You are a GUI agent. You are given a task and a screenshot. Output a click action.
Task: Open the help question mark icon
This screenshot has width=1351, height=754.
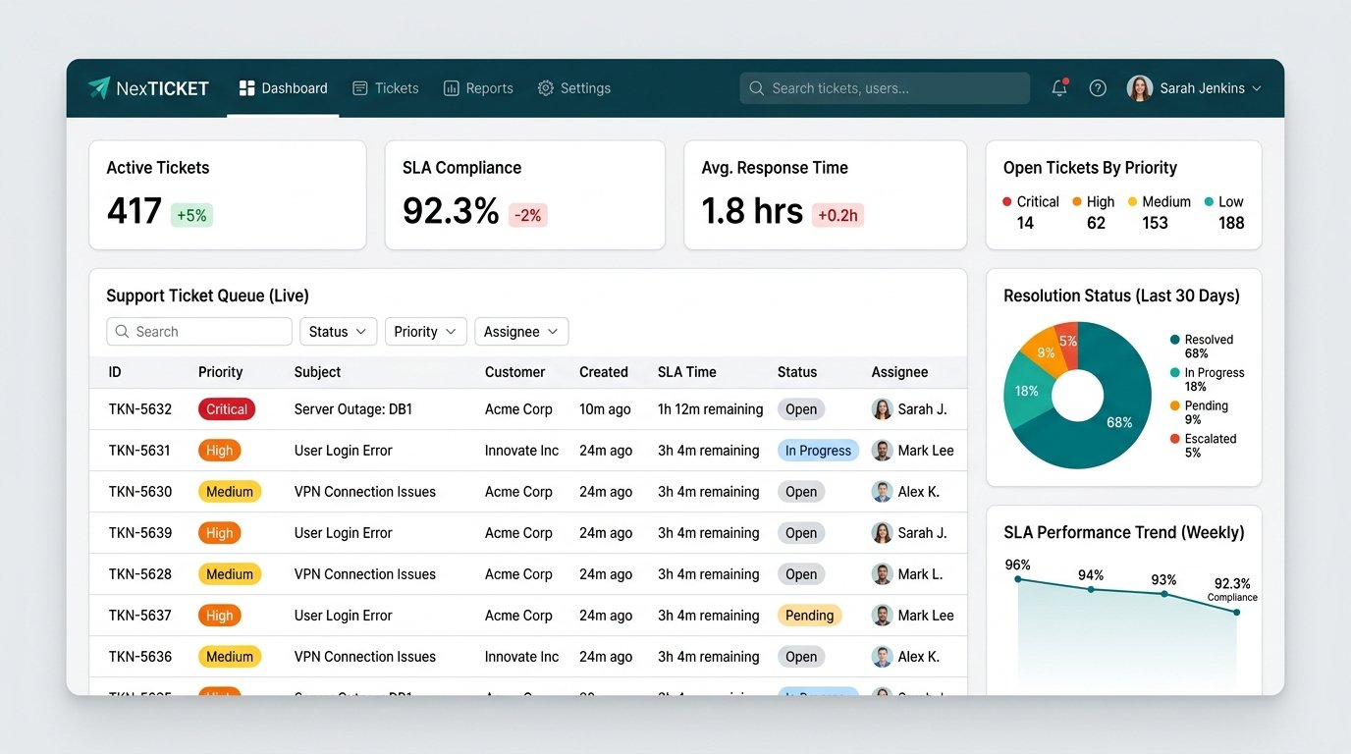pos(1098,88)
